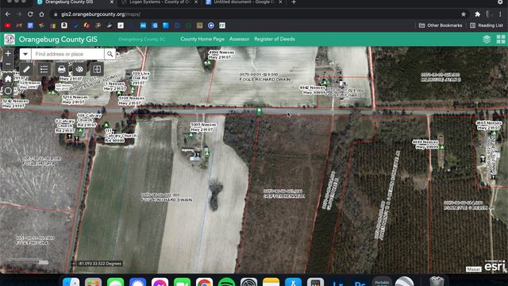The width and height of the screenshot is (508, 286).
Task: Select the Orangeburg County GIS tab
Action: (69, 2)
